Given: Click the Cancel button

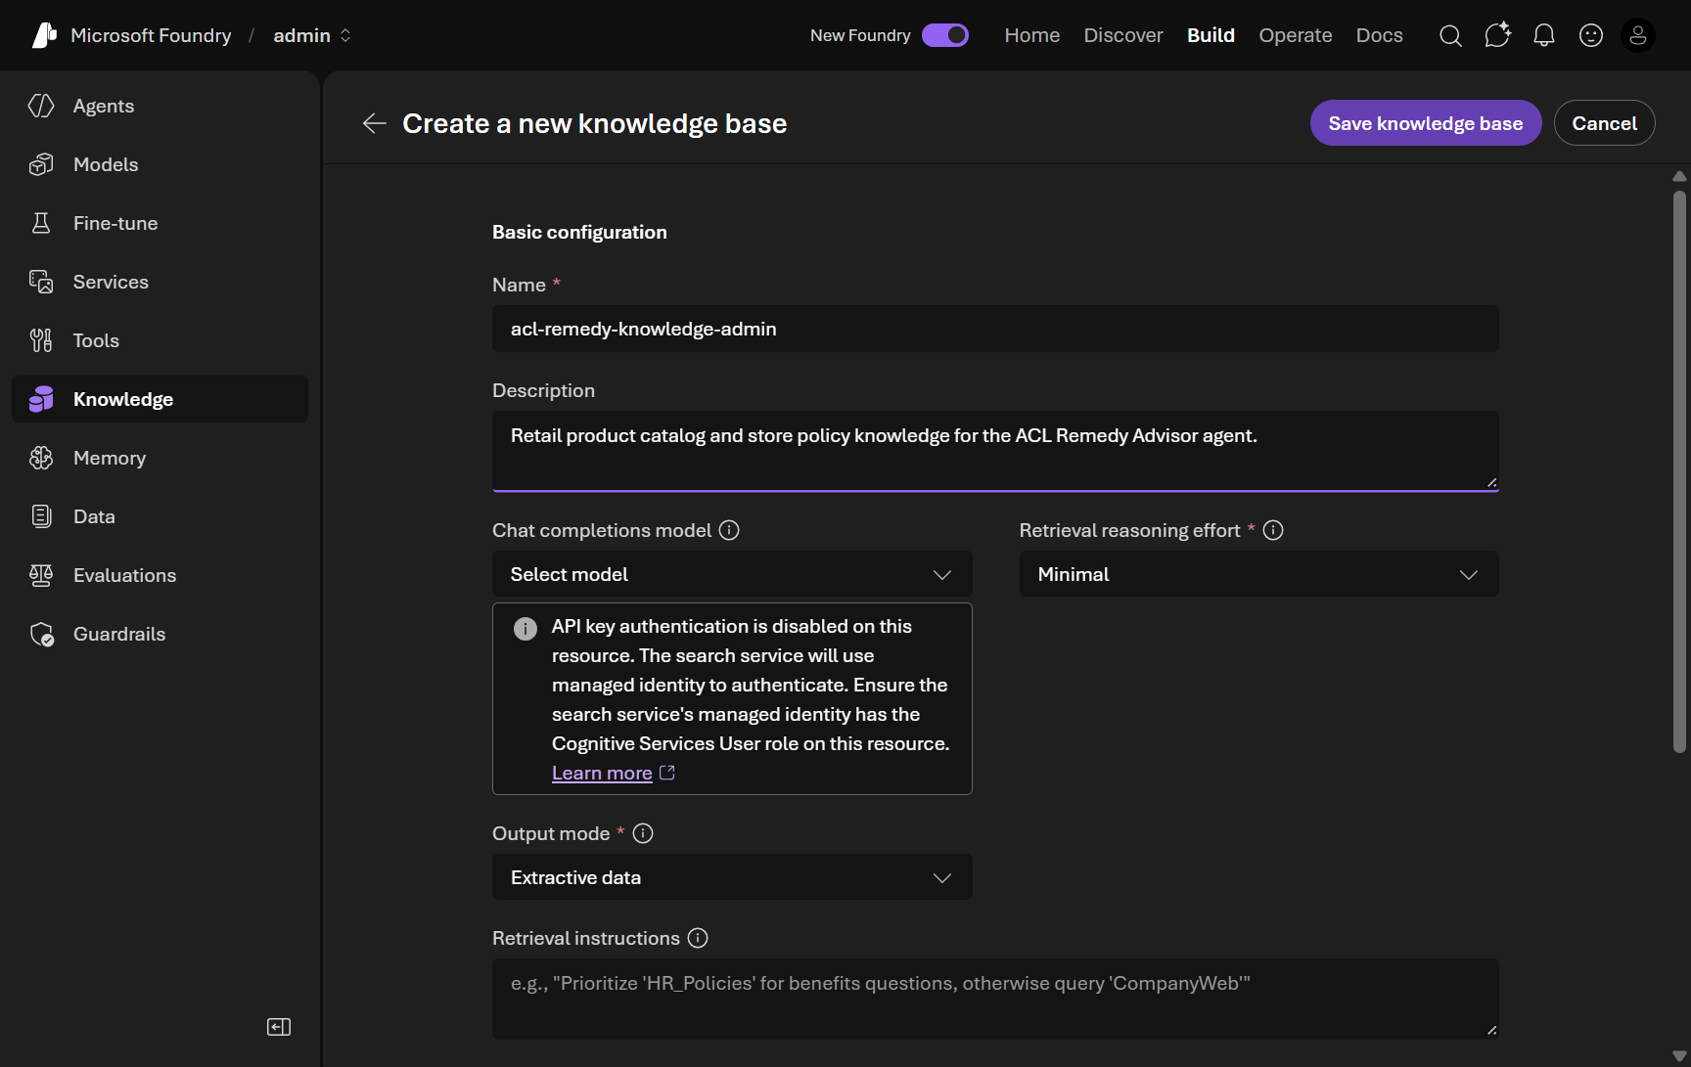Looking at the screenshot, I should pos(1604,123).
